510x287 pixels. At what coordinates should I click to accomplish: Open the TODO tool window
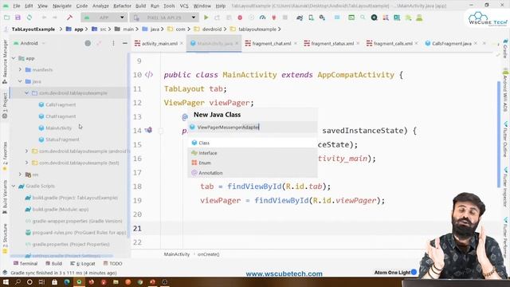click(x=112, y=264)
